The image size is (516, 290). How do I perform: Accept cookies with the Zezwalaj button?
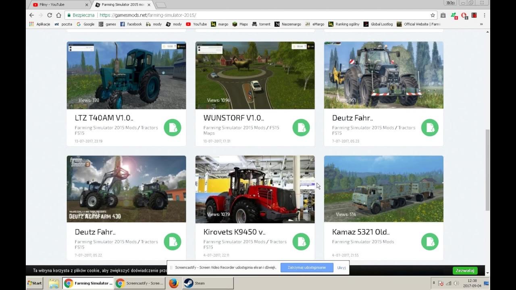coord(465,271)
